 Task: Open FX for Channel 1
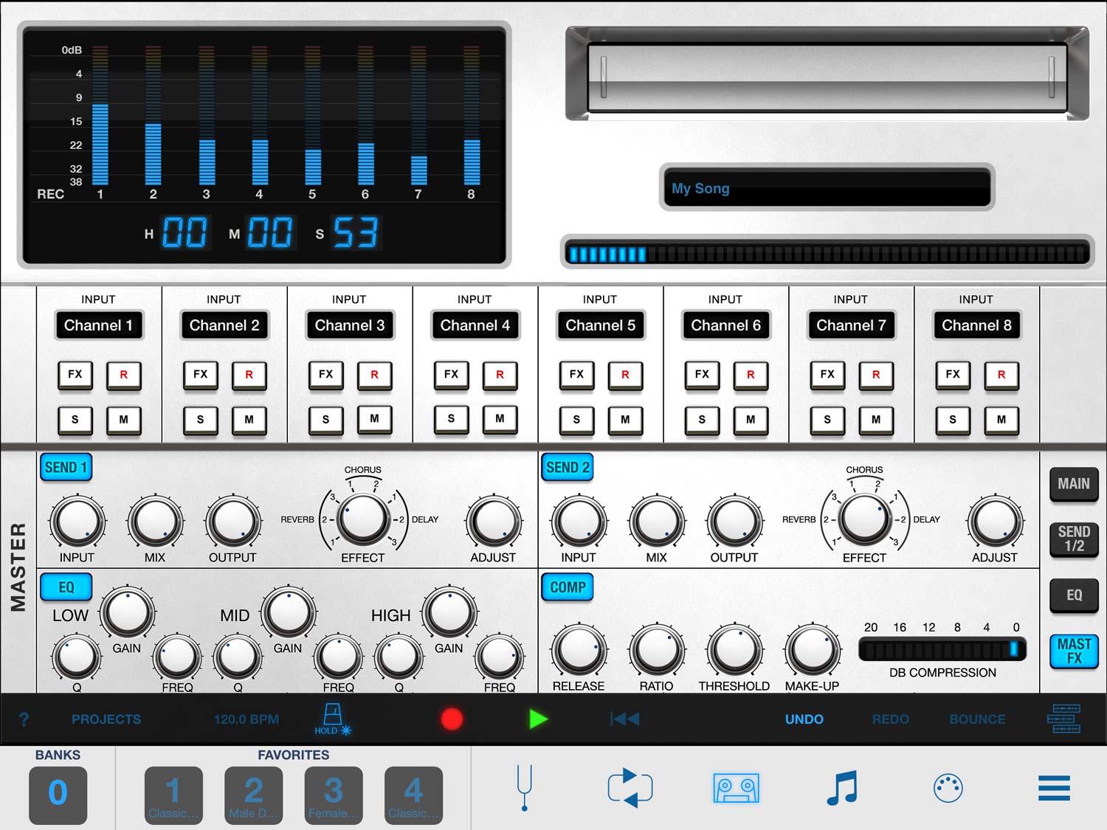click(75, 376)
